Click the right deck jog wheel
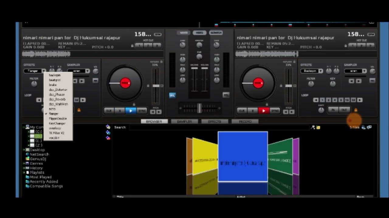Image resolution: width=389 pixels, height=218 pixels. (258, 83)
